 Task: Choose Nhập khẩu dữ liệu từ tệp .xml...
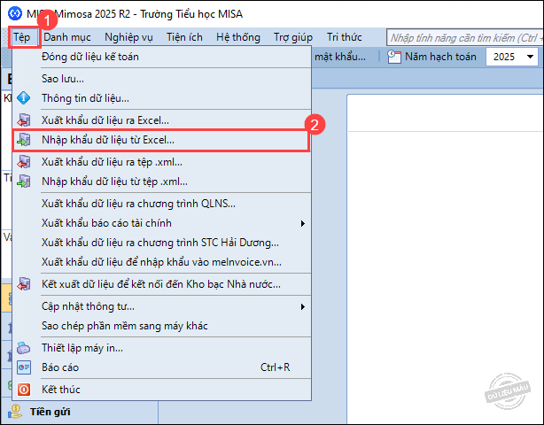(161, 182)
